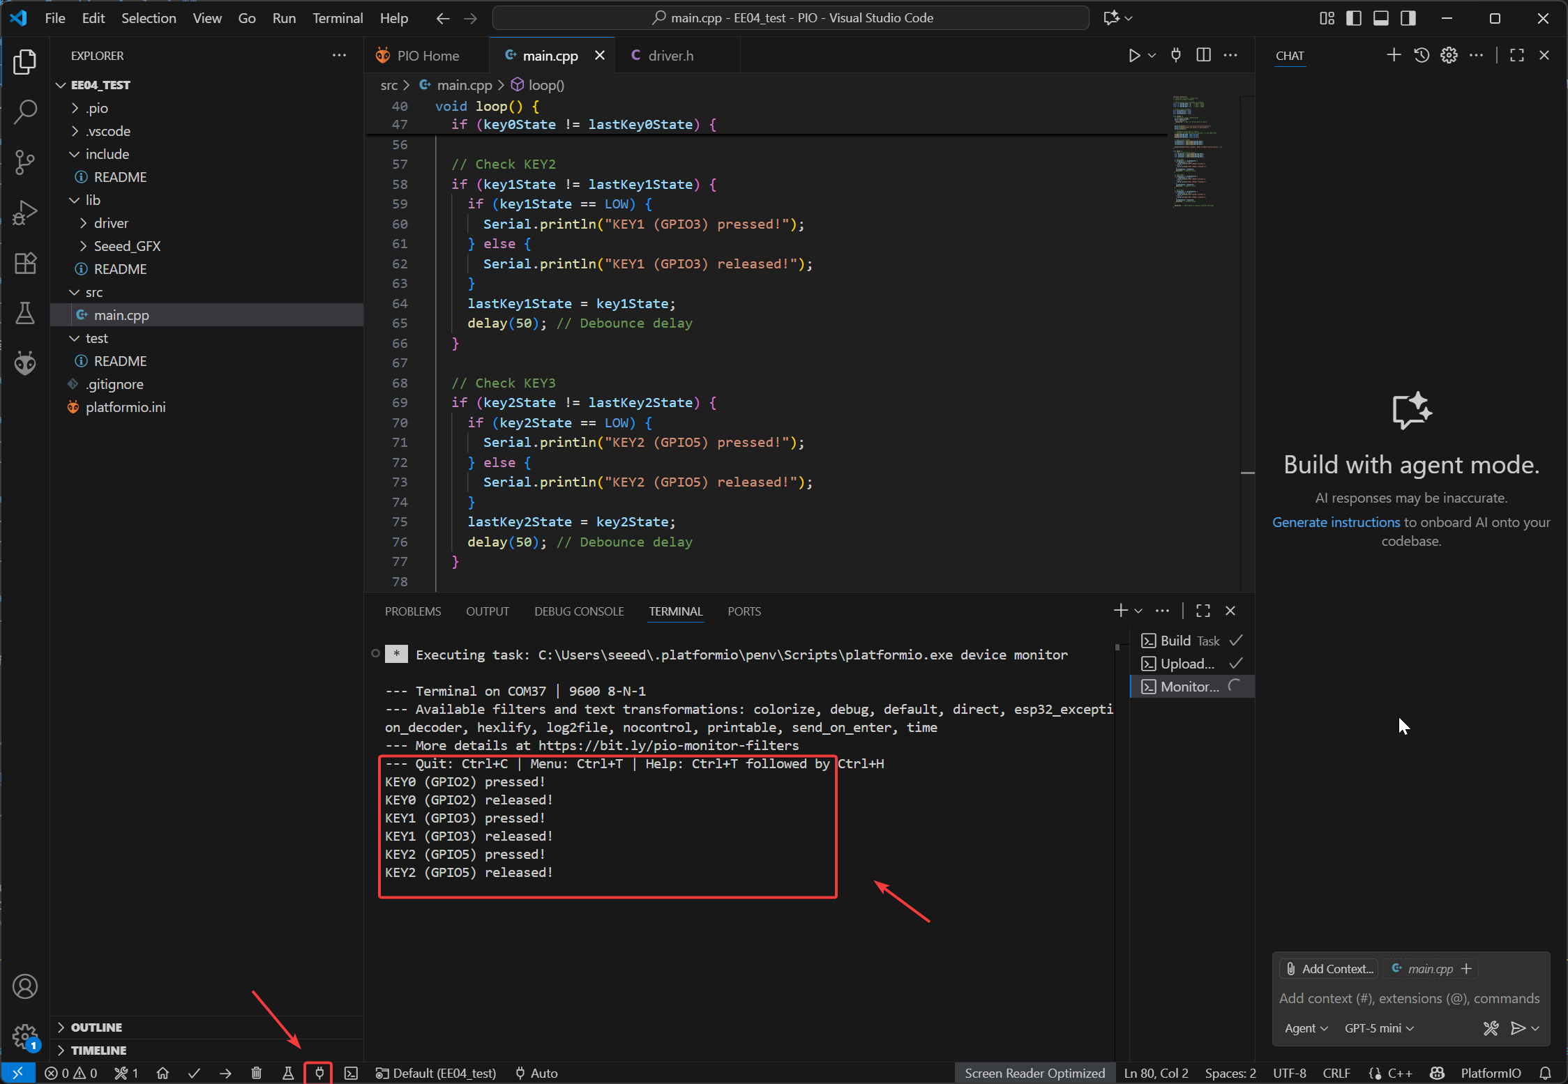Click PlatformIO Clean trash icon in status bar

coord(256,1073)
